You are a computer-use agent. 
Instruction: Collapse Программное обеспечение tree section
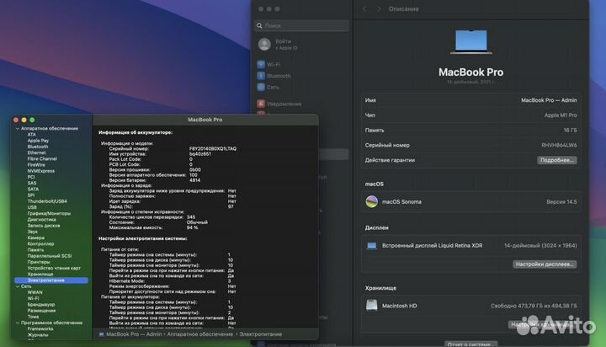click(x=18, y=323)
